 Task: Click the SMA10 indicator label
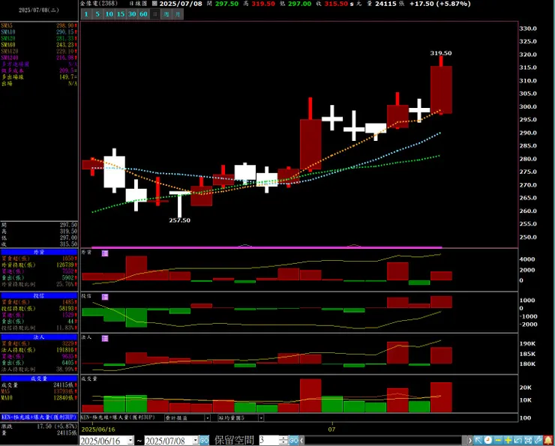coord(8,32)
